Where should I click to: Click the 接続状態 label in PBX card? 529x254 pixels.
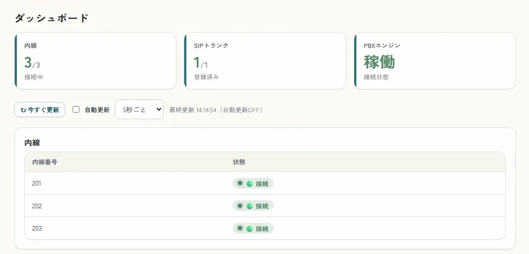pos(376,77)
